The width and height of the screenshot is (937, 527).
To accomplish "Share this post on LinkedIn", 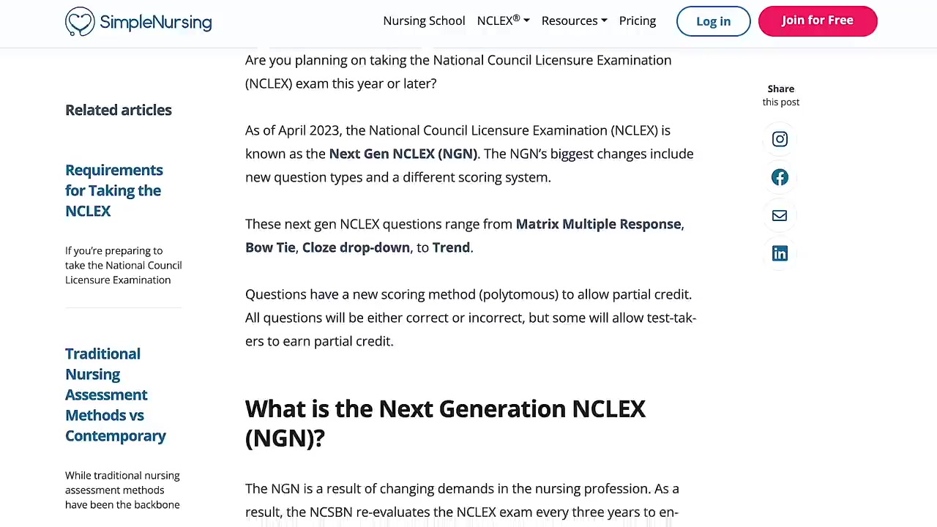I will tap(780, 253).
